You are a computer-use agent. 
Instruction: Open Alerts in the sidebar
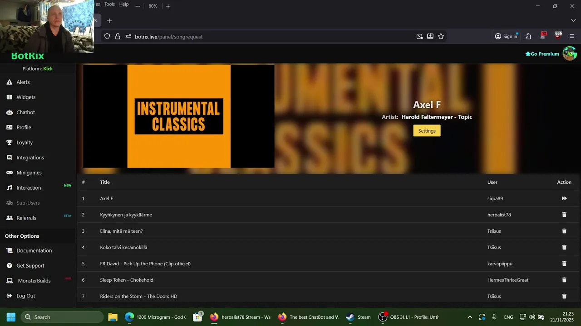click(23, 82)
